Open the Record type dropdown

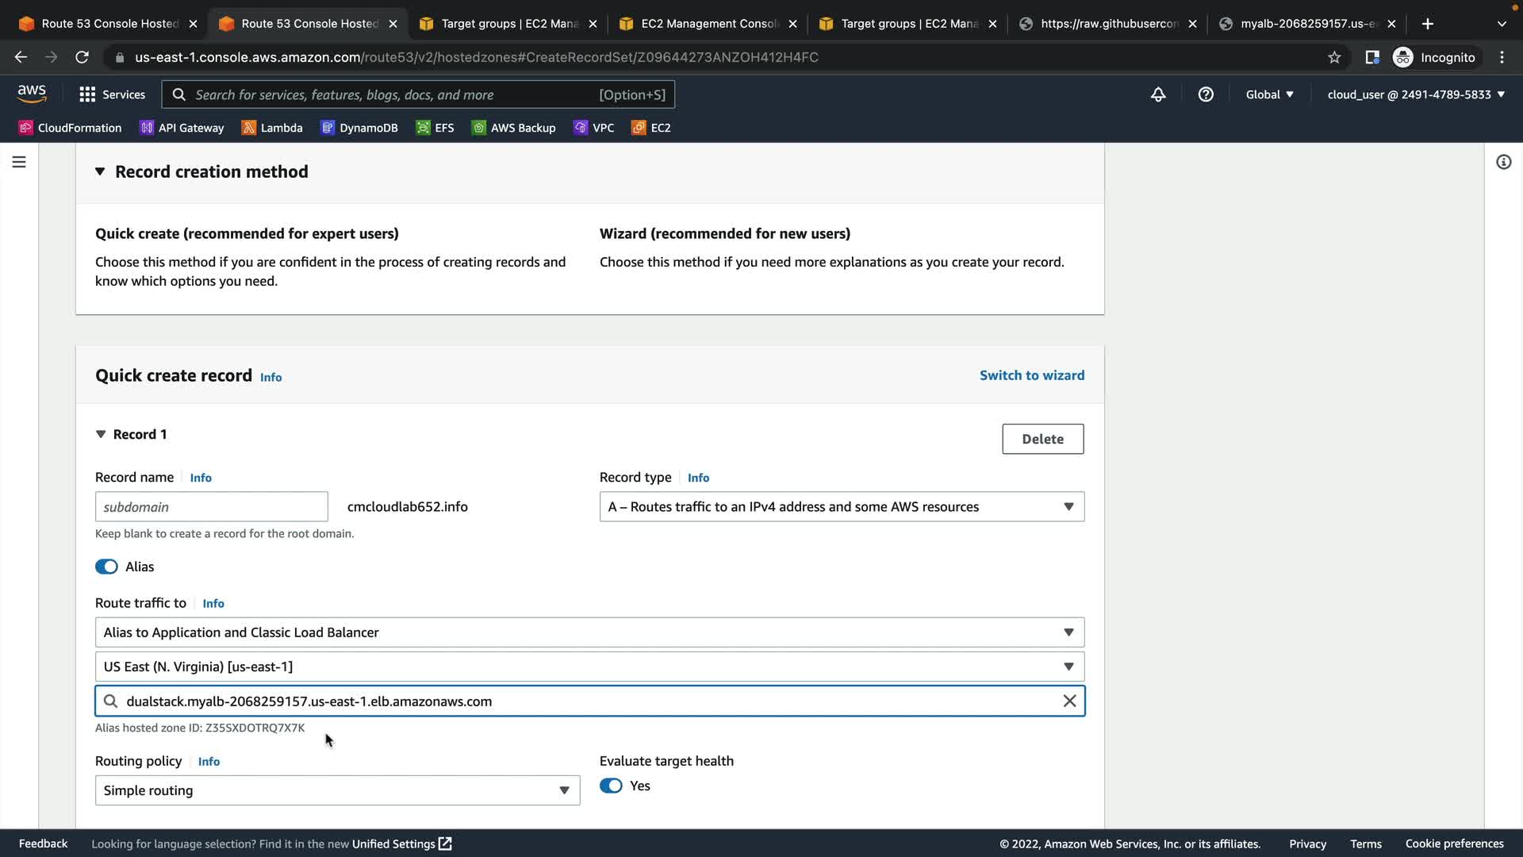[x=842, y=506]
